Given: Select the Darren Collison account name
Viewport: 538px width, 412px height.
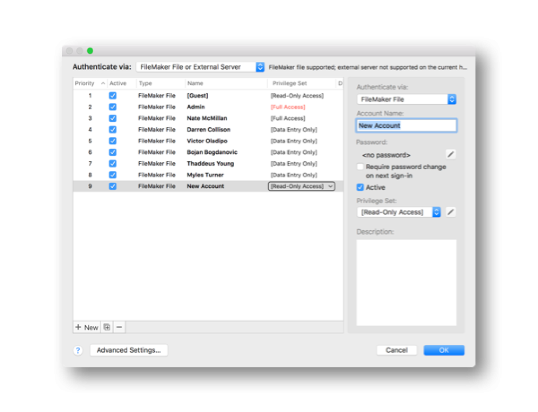Looking at the screenshot, I should click(208, 130).
